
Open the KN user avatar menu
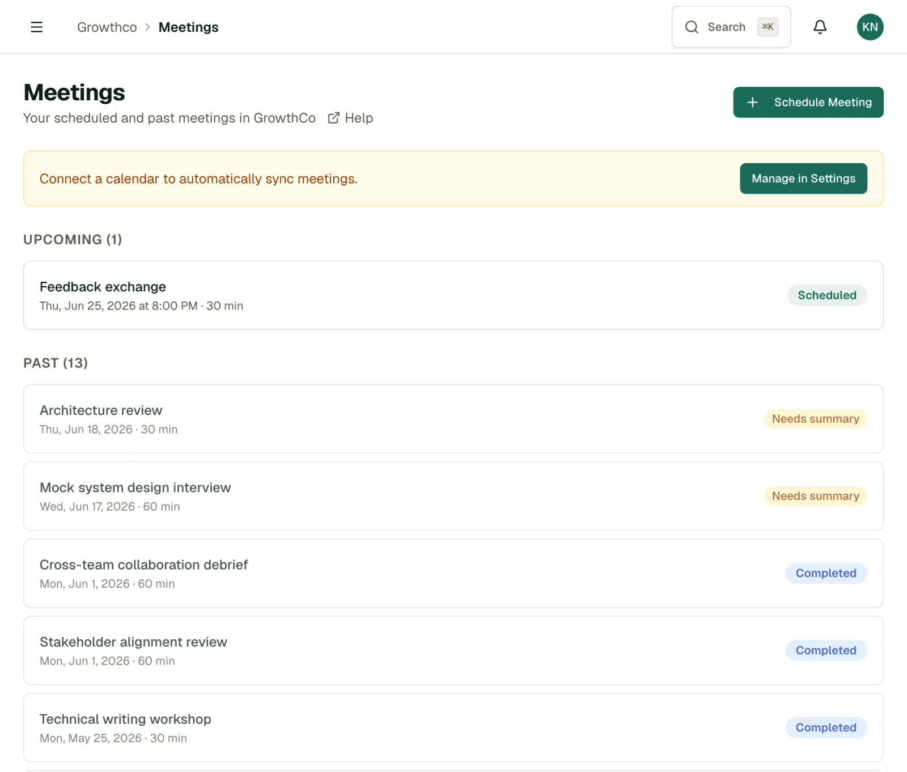870,27
